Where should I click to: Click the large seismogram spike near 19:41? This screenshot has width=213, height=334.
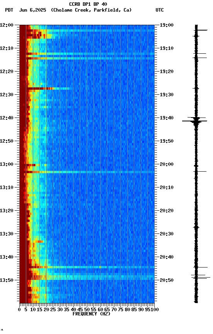tap(194, 121)
